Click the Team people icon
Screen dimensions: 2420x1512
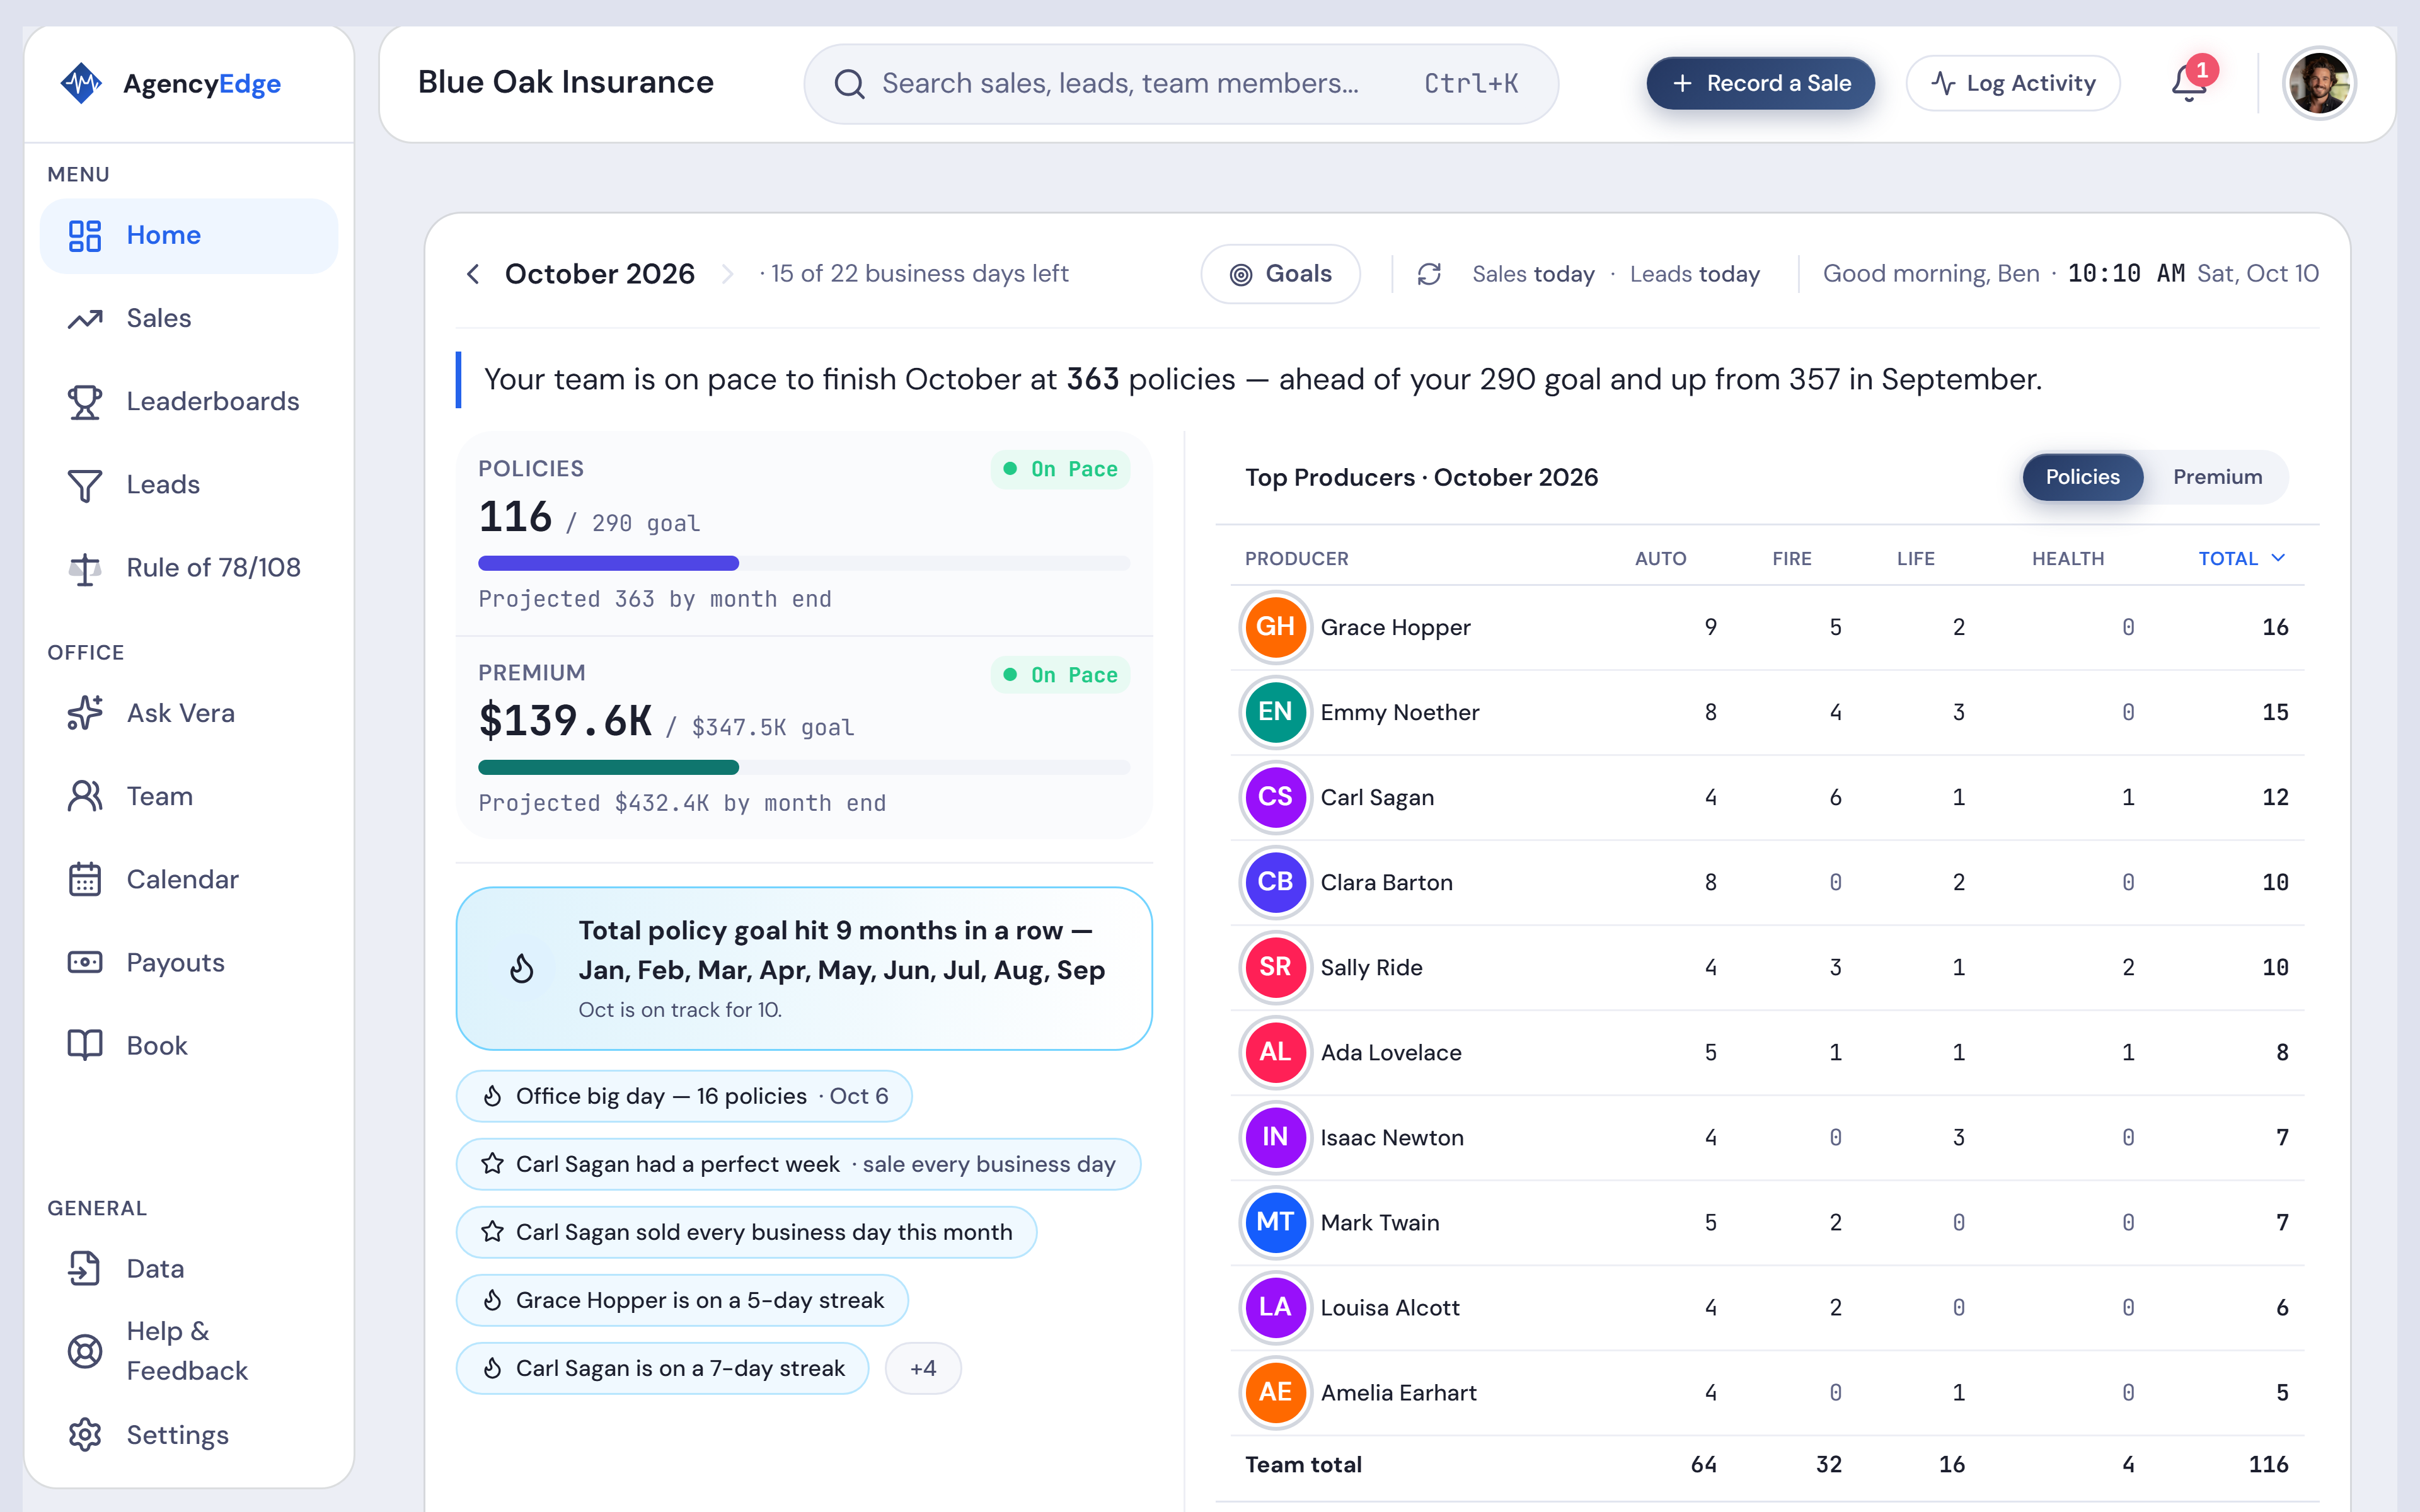click(85, 796)
